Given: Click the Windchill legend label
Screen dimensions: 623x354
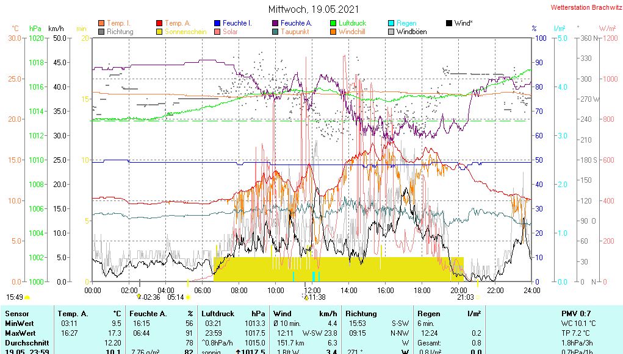Looking at the screenshot, I should [x=351, y=32].
